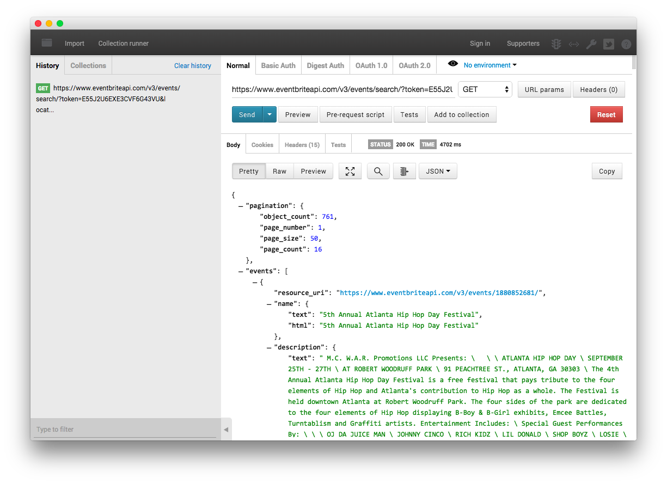This screenshot has height=484, width=667.
Task: Click the request URL input field
Action: (342, 89)
